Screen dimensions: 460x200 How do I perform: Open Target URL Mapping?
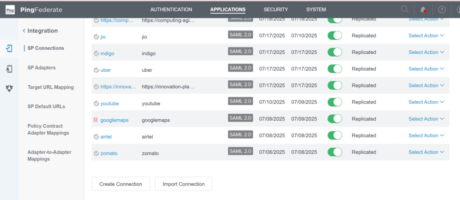click(51, 87)
